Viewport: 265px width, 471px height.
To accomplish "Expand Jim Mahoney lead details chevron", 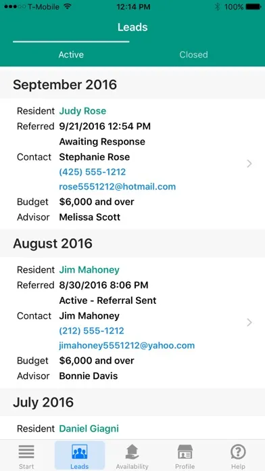I will coord(249,323).
